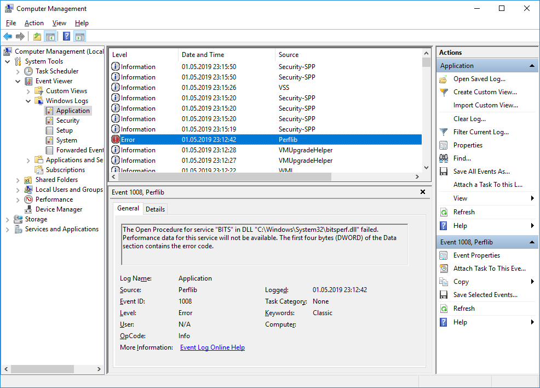Click the Find binoculars icon

(444, 158)
